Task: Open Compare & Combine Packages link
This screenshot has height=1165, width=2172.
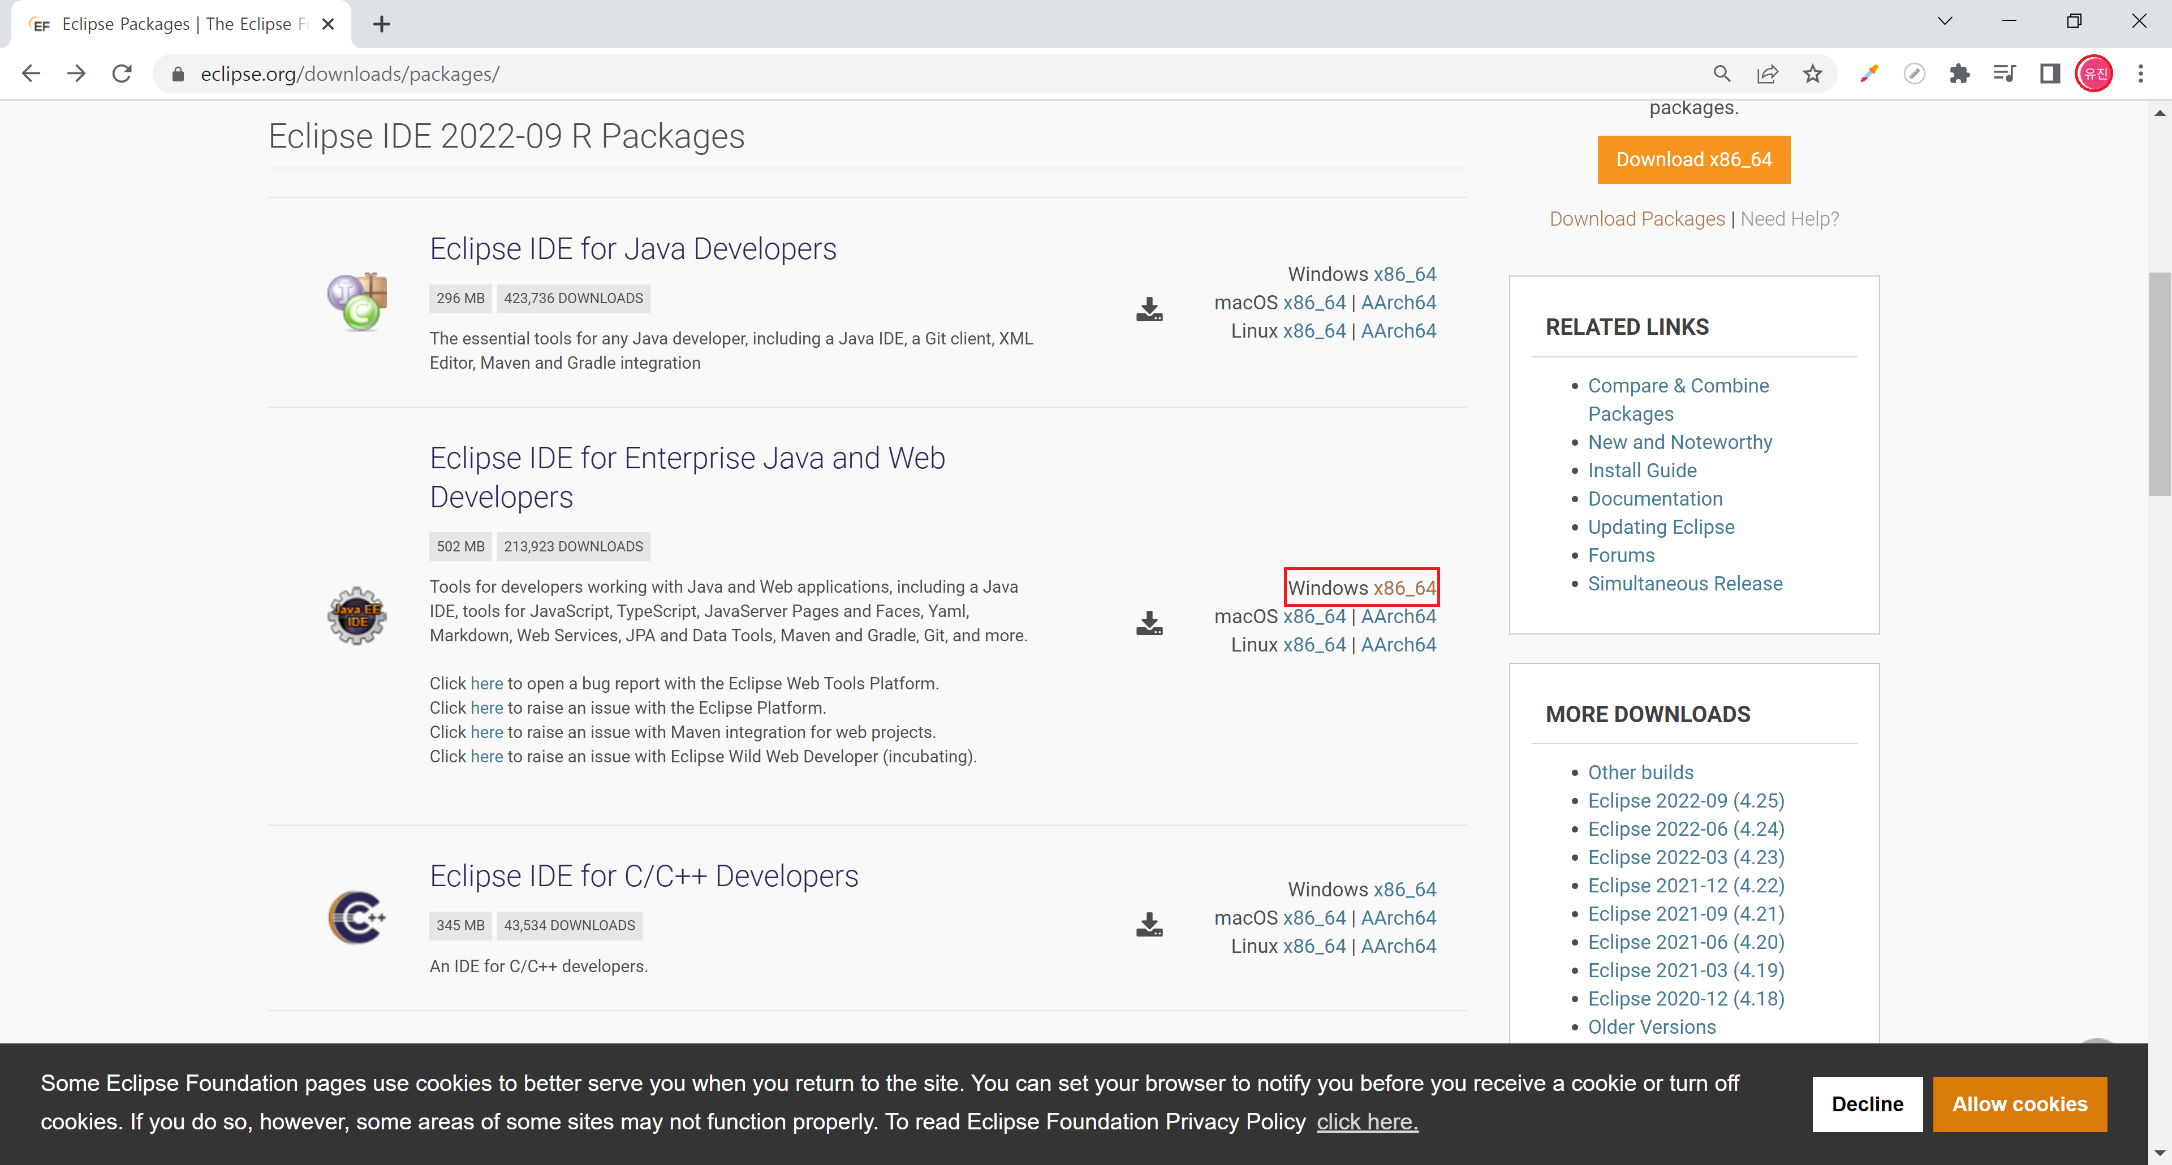Action: tap(1678, 400)
